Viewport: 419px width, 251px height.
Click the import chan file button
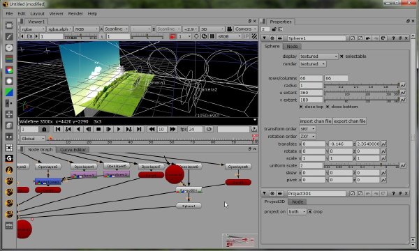tap(316, 121)
